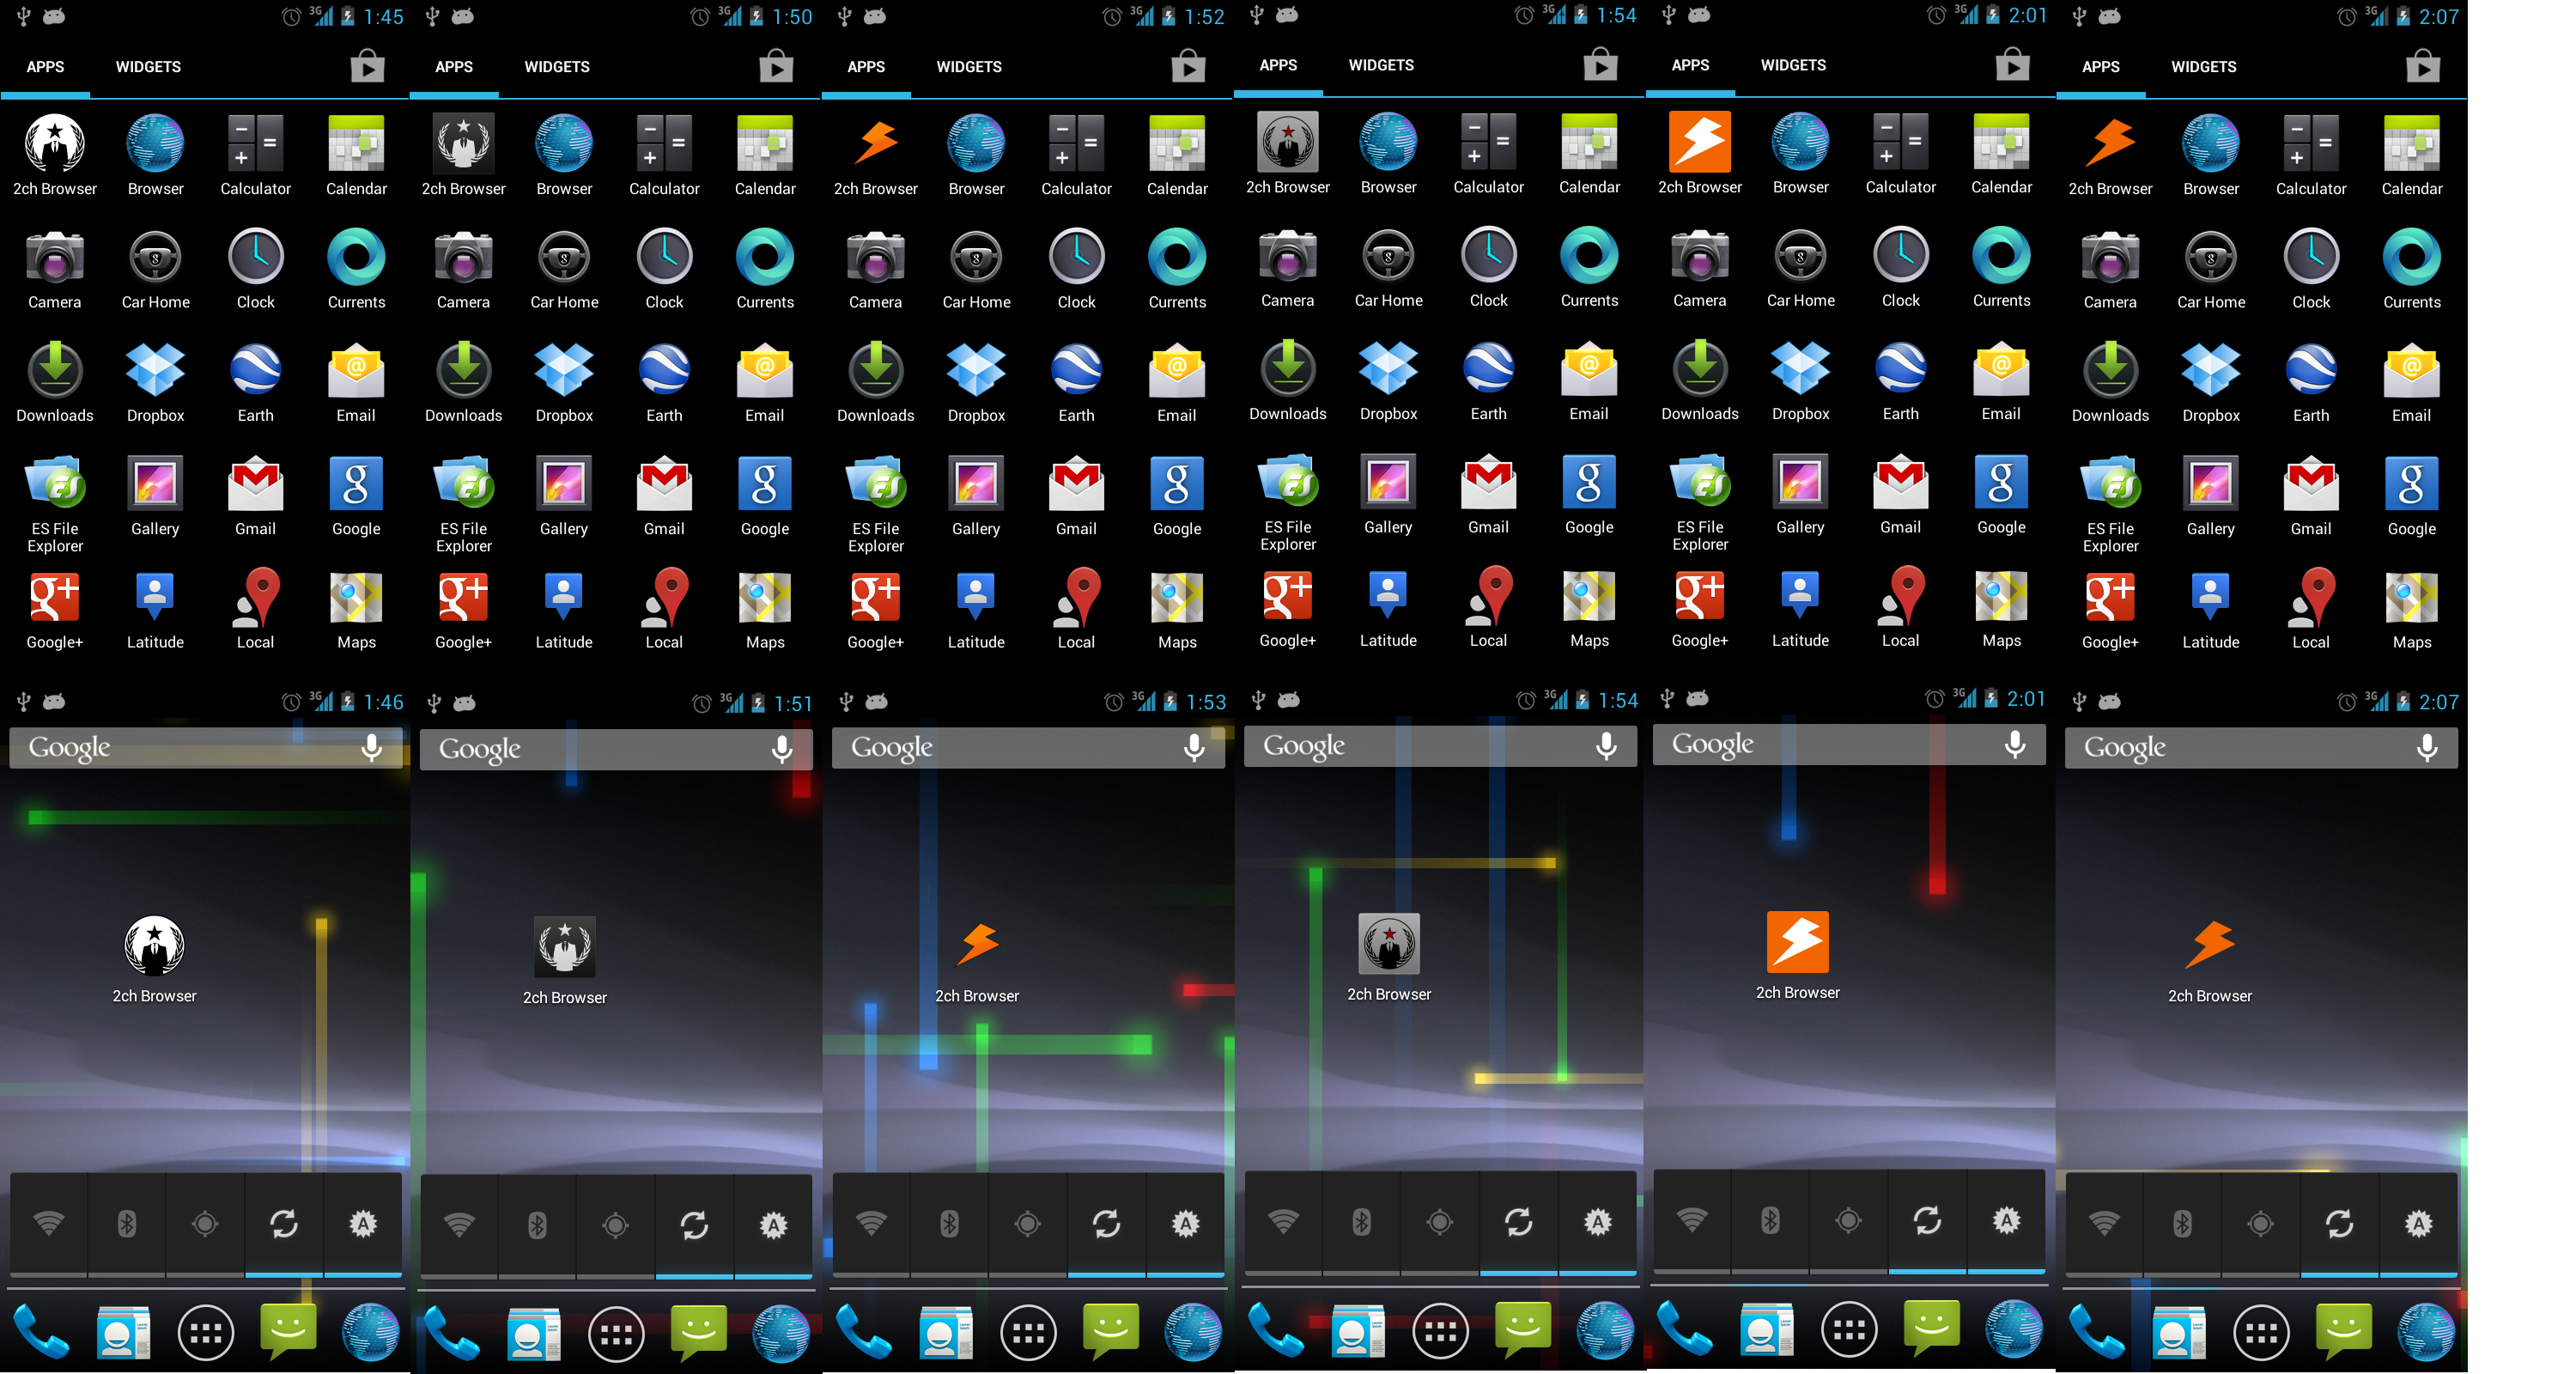Select APPS tab in 1:50 drawer

(x=454, y=67)
